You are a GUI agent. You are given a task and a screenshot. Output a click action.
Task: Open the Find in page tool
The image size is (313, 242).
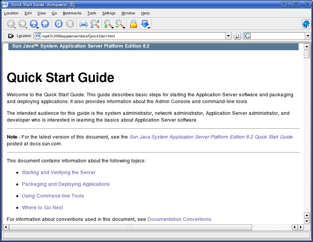[95, 24]
